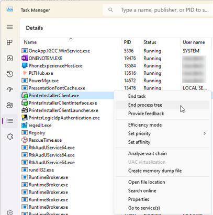Screen dimensions: 213x215
Task: Click the regedit.exe icon
Action: [25, 125]
